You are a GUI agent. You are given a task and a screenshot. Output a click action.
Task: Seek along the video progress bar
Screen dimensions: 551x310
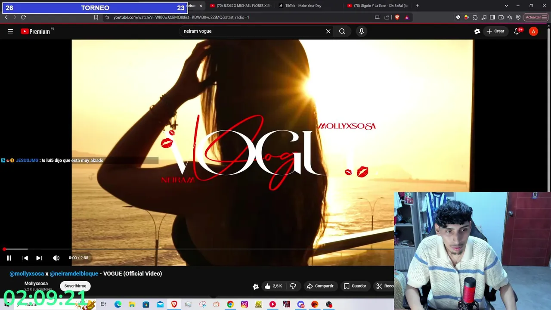click(x=198, y=249)
